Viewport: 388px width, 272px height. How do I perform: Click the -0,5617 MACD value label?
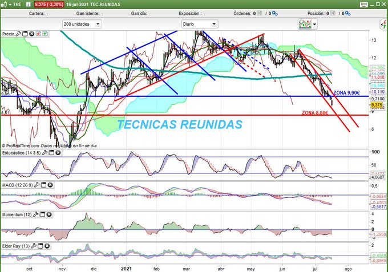coord(378,206)
